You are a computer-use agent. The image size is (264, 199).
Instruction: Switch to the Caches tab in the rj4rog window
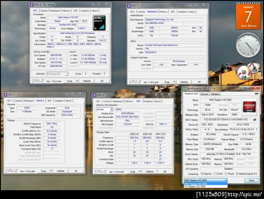pos(44,11)
